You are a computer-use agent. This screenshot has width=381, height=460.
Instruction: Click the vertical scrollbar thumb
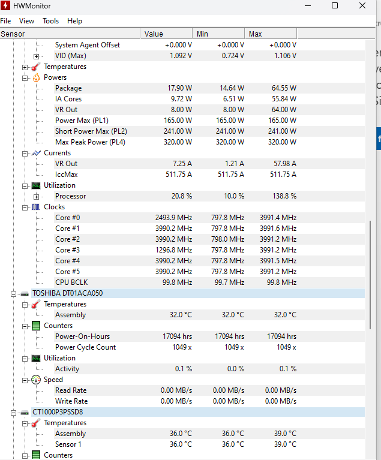point(370,275)
